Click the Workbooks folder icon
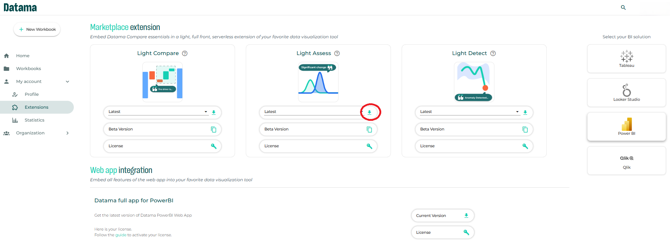This screenshot has height=247, width=670. [x=6, y=69]
